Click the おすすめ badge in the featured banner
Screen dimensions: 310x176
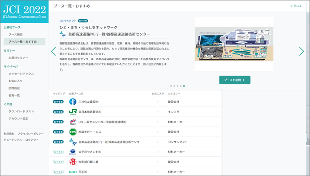[83, 20]
